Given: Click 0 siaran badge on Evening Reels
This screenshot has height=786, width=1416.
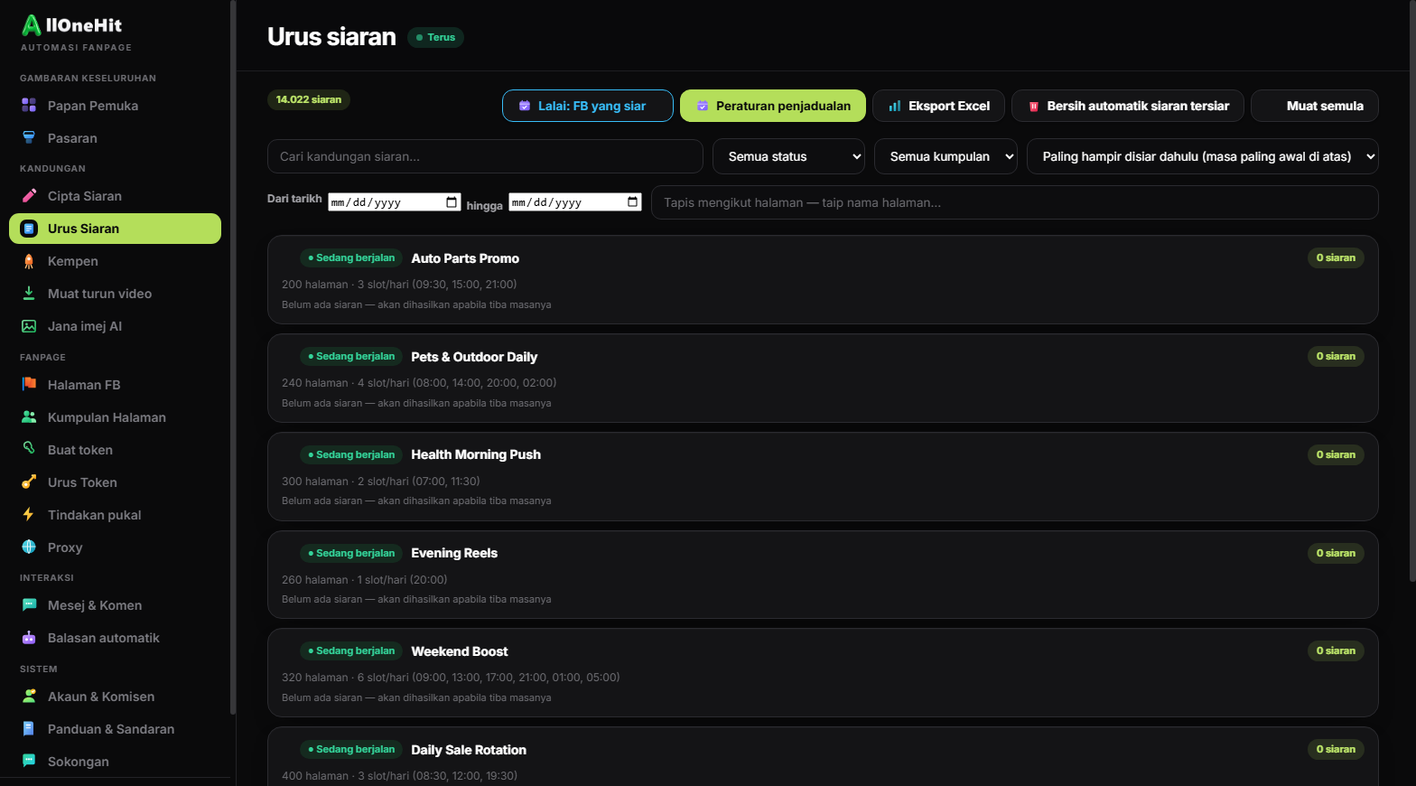Looking at the screenshot, I should (x=1336, y=553).
